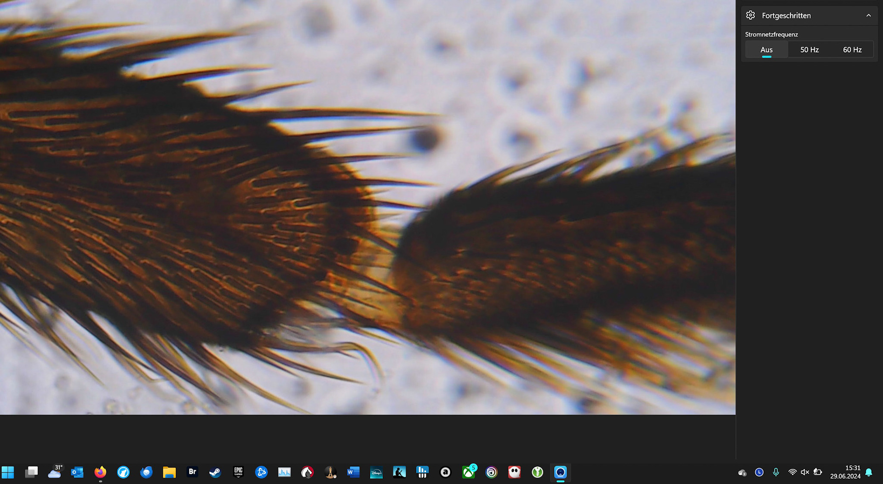Open the clock showing 15:31

click(x=845, y=472)
